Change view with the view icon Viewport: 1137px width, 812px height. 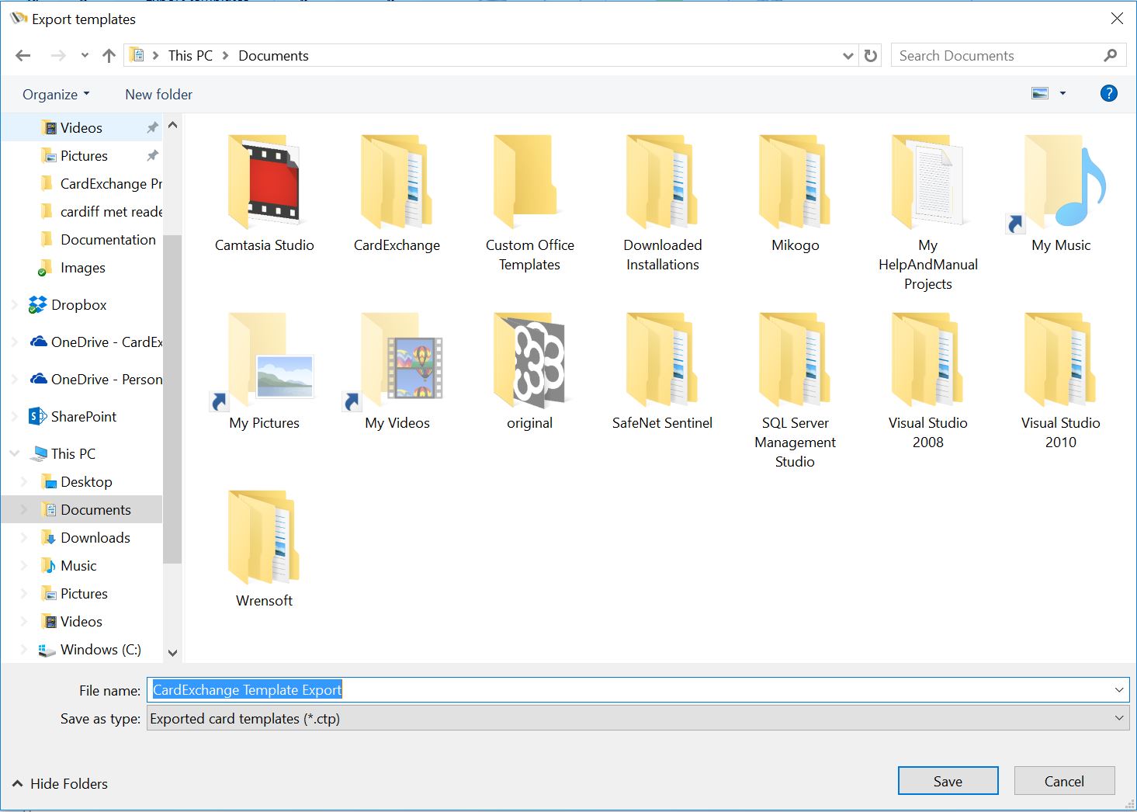1040,93
